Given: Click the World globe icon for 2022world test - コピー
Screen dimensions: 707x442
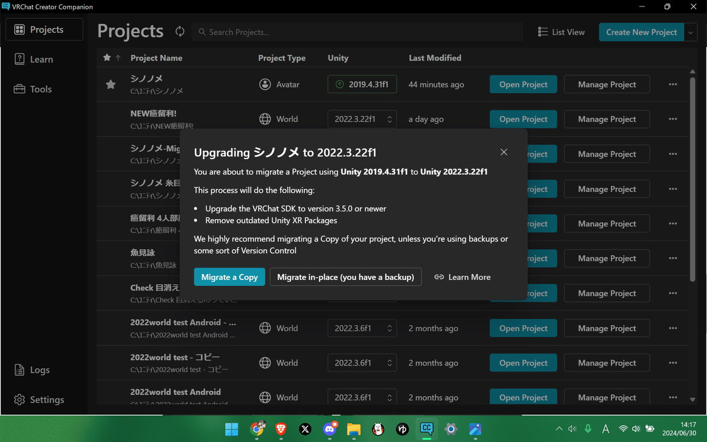Looking at the screenshot, I should [265, 363].
